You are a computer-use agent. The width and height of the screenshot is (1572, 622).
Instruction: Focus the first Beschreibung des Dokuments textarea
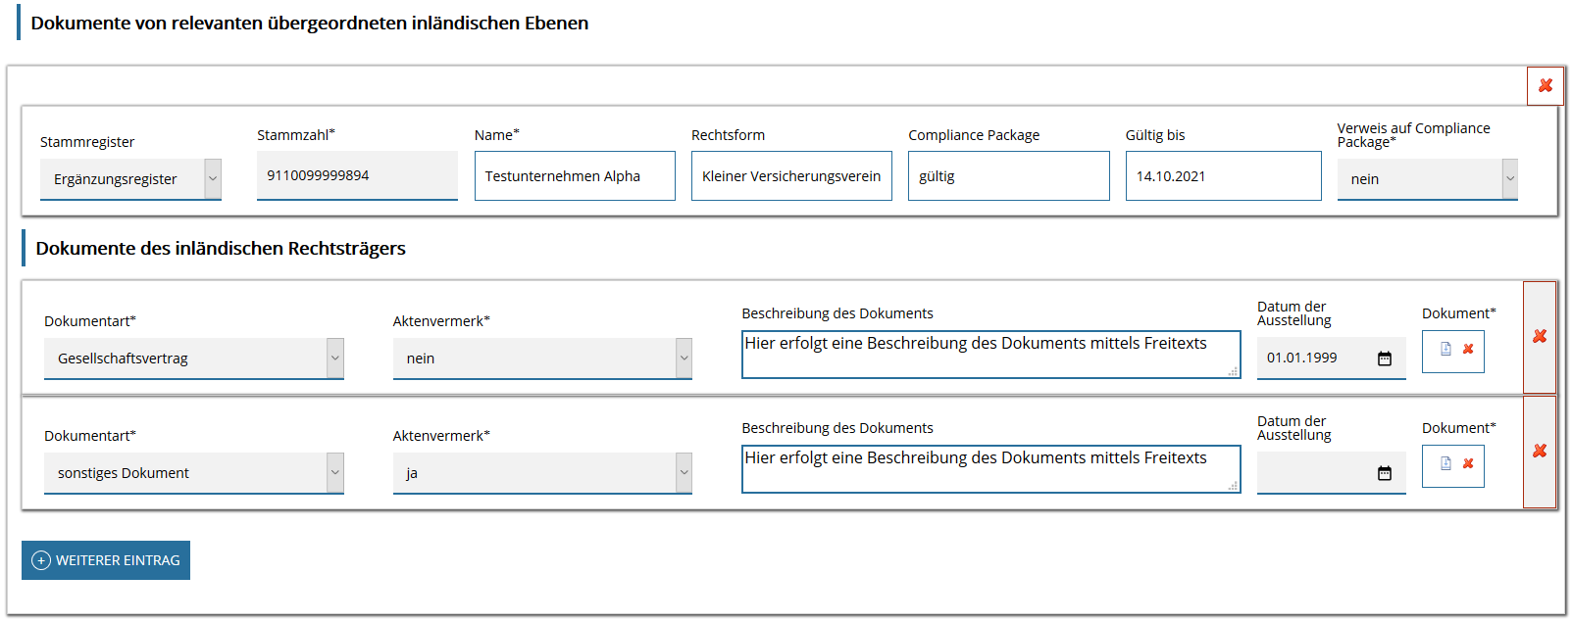coord(990,355)
